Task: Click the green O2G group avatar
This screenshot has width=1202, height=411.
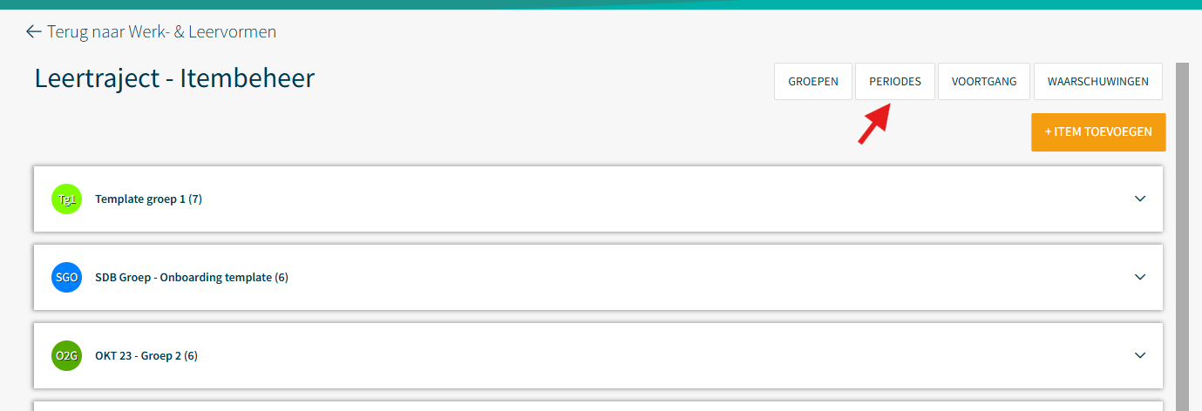Action: pyautogui.click(x=66, y=356)
